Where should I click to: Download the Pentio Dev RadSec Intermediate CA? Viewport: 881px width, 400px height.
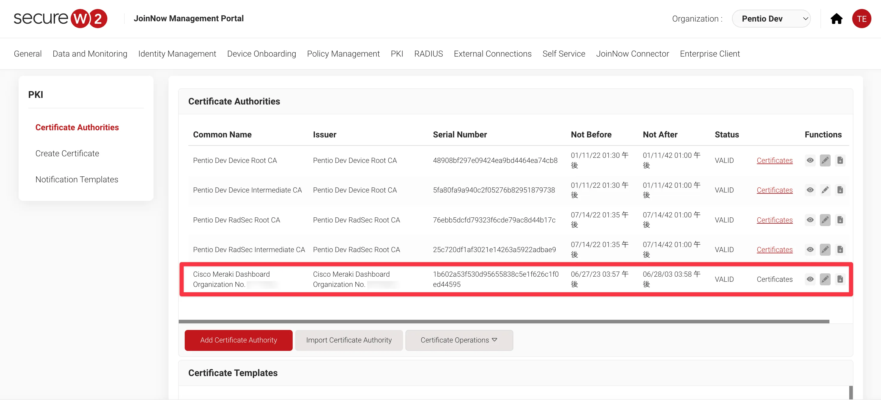coord(840,249)
